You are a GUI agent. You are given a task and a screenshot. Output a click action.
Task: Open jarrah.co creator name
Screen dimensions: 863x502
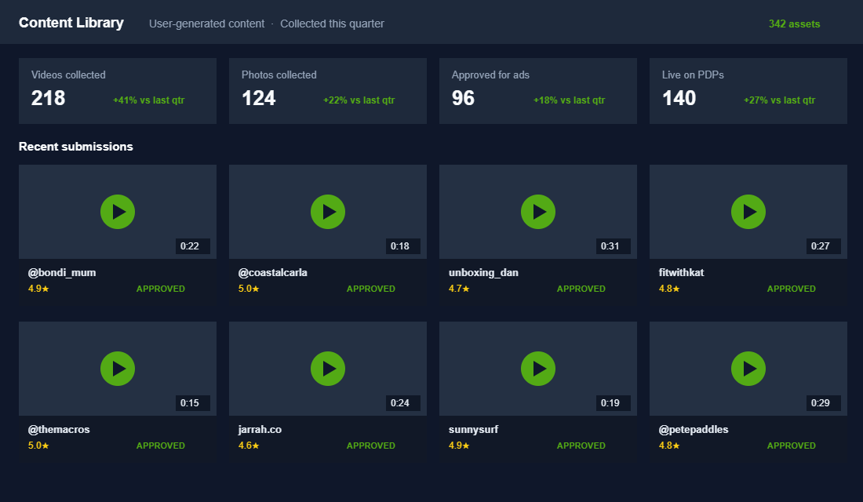[260, 429]
